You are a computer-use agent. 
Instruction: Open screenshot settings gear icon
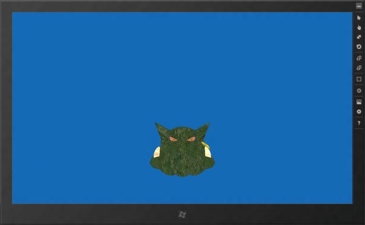pyautogui.click(x=359, y=112)
